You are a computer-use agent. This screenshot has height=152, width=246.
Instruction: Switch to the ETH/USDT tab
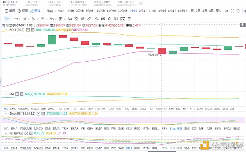(x=33, y=3)
